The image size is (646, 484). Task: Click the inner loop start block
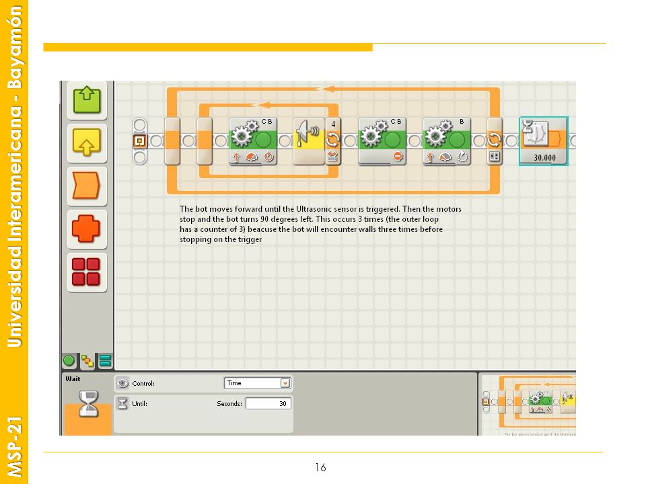click(205, 141)
